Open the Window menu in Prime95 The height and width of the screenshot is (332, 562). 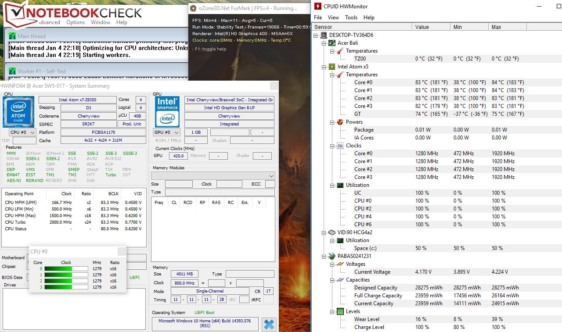point(101,22)
